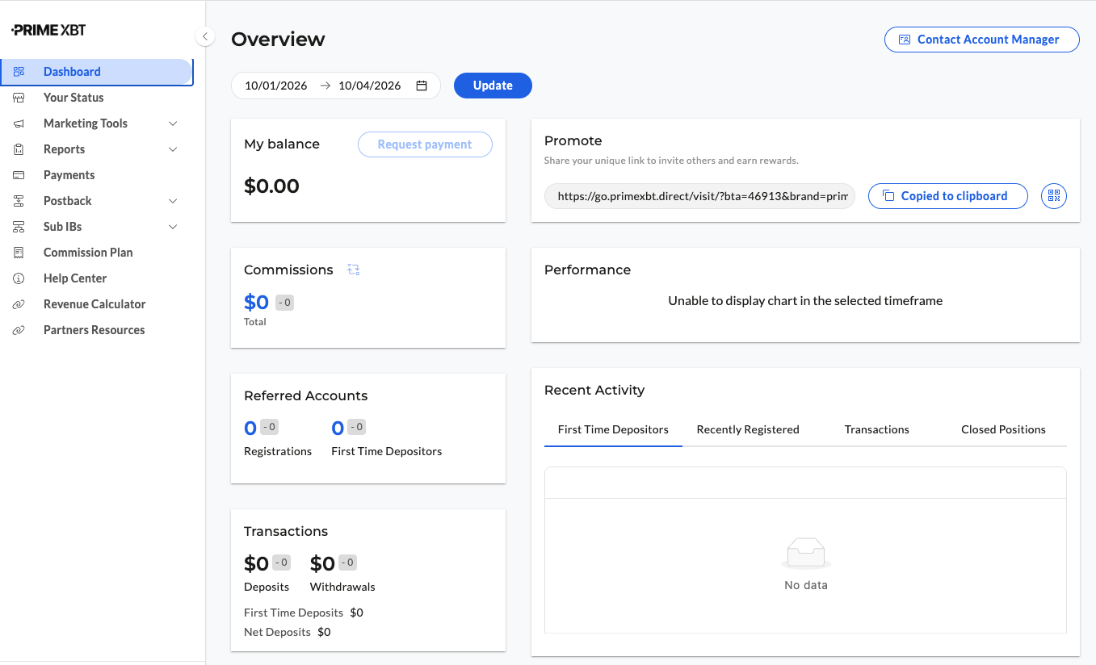
Task: Click the start date 10/01/2026
Action: point(276,86)
